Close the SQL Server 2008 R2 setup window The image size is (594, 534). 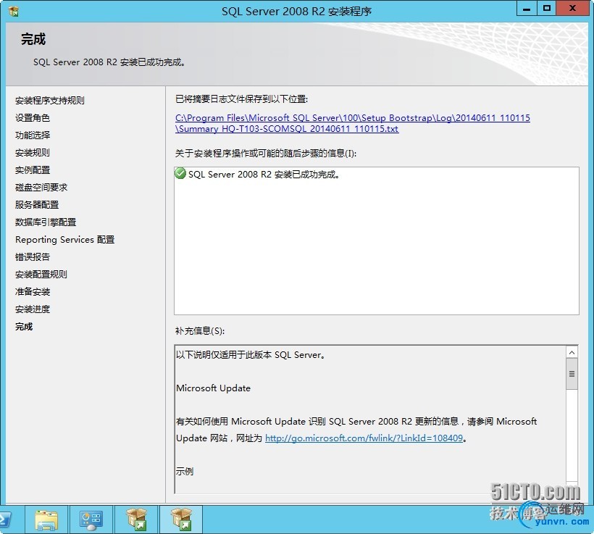(x=572, y=9)
